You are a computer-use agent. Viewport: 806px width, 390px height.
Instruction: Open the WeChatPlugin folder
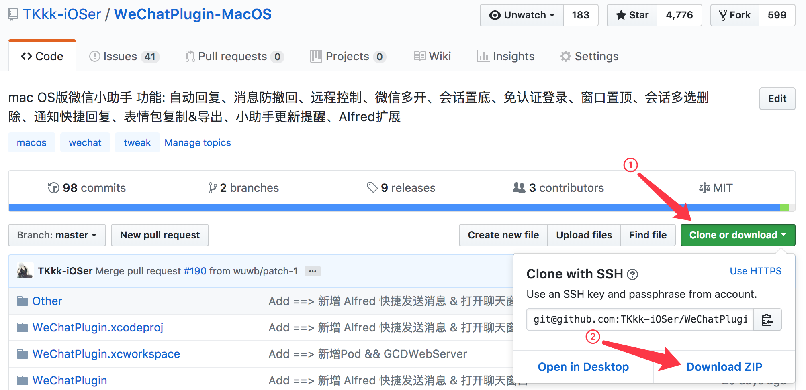(x=70, y=380)
